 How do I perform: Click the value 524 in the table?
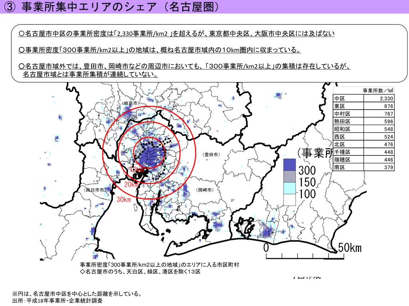click(x=389, y=137)
